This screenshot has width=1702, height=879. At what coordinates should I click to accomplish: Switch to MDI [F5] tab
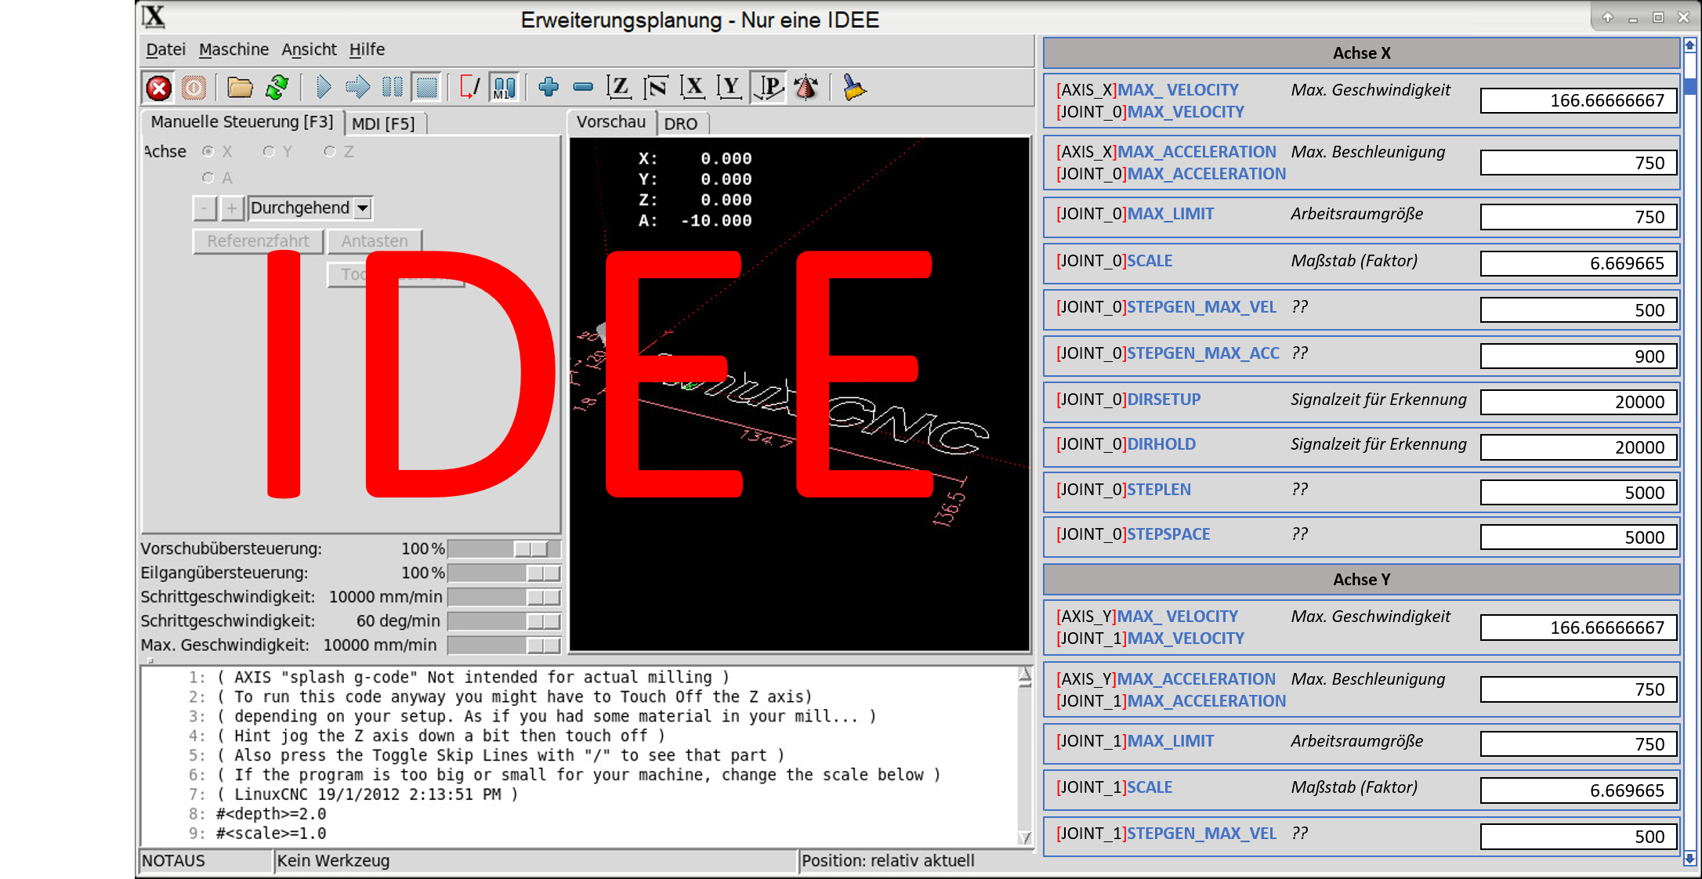tap(383, 124)
